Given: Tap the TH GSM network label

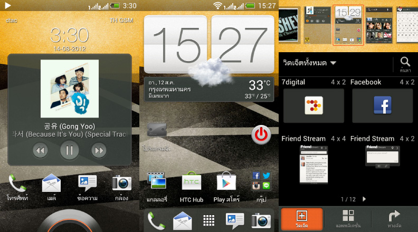Looking at the screenshot, I should coord(121,20).
